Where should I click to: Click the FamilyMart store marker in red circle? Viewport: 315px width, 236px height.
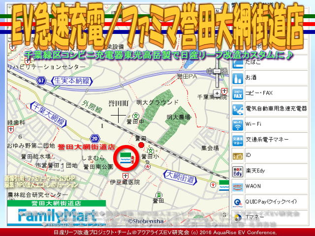point(126,158)
